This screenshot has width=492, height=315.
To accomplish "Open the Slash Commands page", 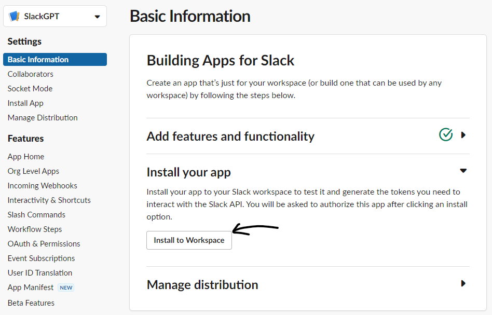I will pos(36,215).
